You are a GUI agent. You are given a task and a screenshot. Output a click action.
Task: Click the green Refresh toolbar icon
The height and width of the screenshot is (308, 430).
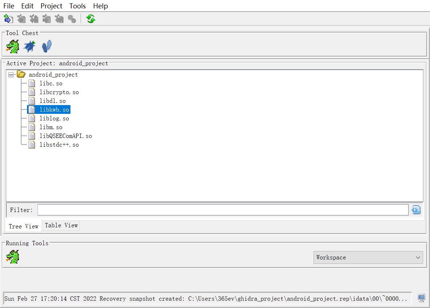pos(91,19)
